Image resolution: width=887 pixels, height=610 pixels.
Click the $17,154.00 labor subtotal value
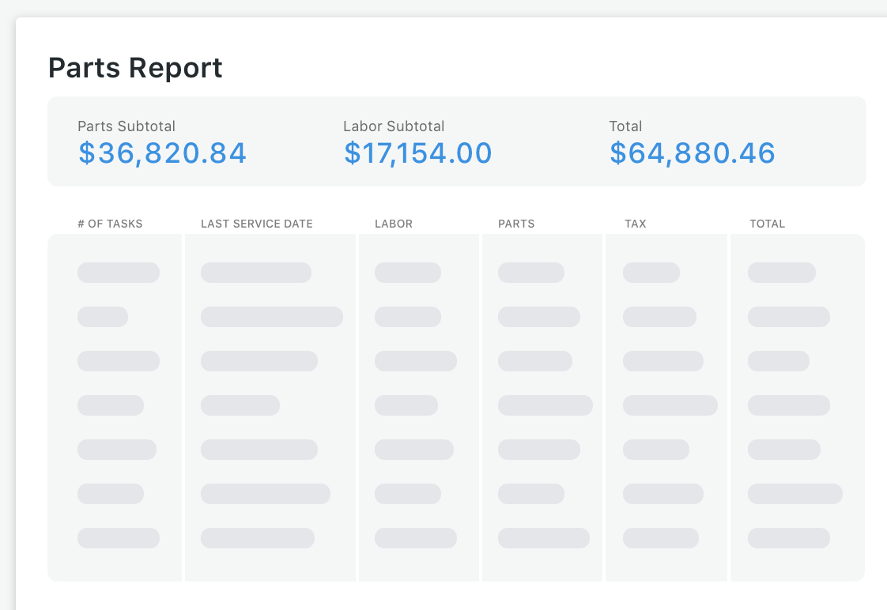[418, 153]
